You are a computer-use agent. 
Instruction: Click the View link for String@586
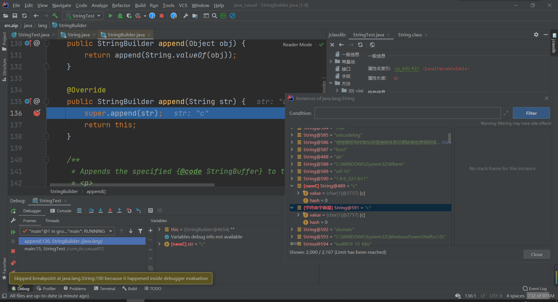pos(446,142)
